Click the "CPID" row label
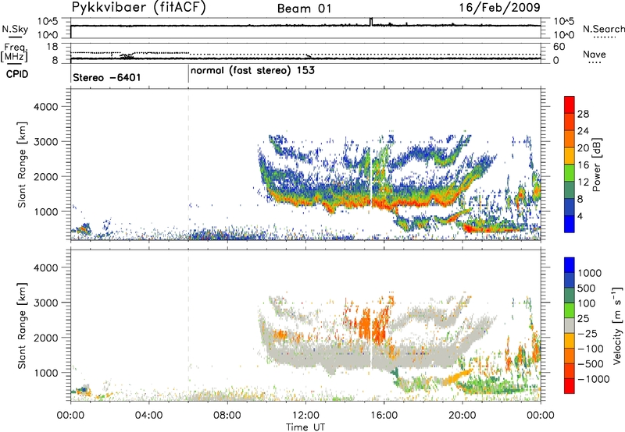 16,74
